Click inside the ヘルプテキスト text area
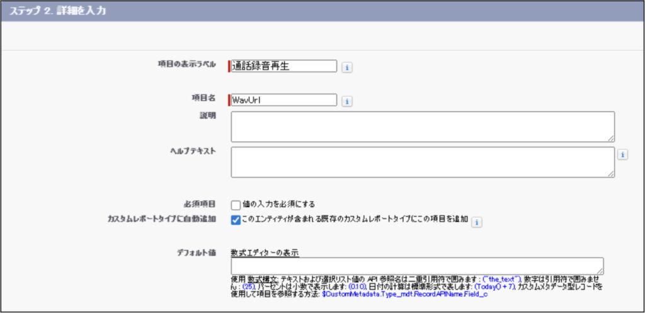The width and height of the screenshot is (645, 313). pyautogui.click(x=422, y=162)
